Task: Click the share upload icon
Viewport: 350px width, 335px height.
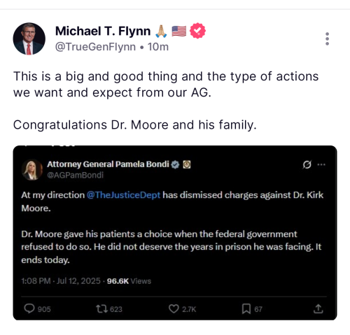Action: pos(318,308)
